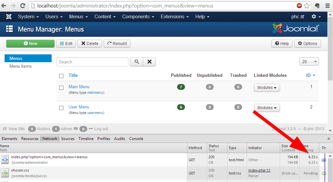This screenshot has width=333, height=182.
Task: Click the Menu Manager list icon
Action: click(x=9, y=29)
